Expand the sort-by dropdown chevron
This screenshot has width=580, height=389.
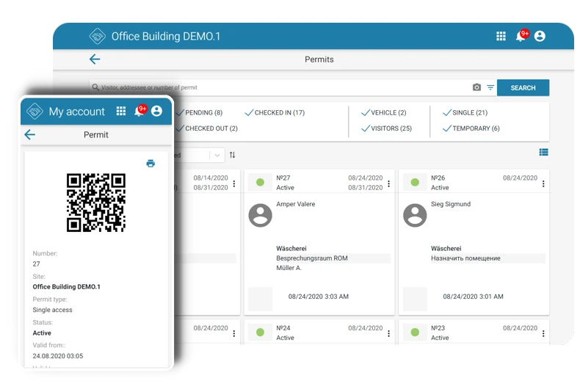tap(217, 155)
